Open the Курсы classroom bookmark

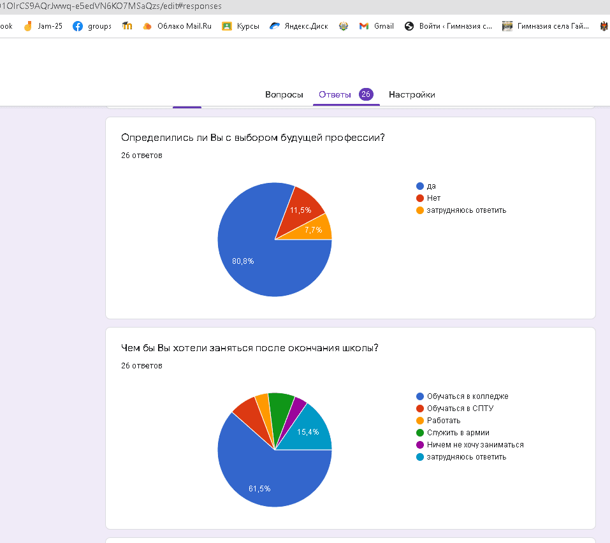click(x=240, y=26)
